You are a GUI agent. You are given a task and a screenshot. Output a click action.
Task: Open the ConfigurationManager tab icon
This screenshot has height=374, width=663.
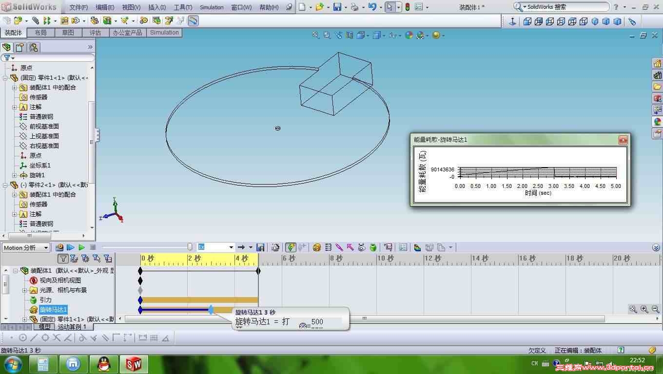pos(33,47)
